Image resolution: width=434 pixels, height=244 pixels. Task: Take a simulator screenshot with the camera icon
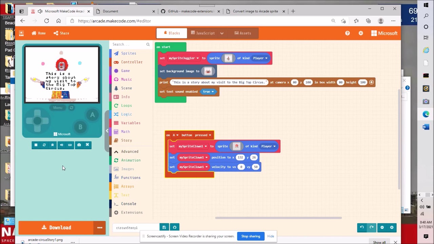coord(79,145)
